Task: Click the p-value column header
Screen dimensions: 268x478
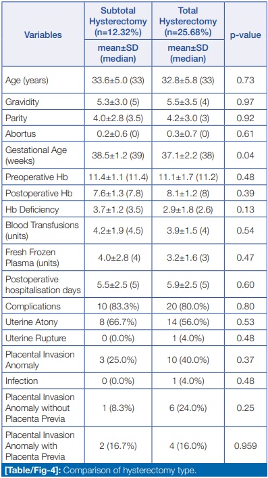Action: point(246,35)
